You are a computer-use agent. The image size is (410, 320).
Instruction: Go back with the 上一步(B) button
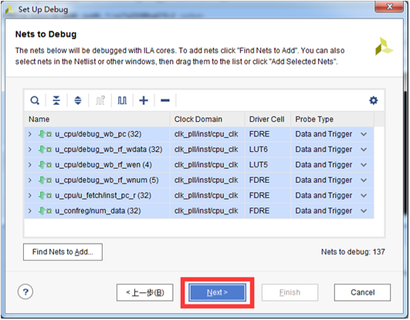click(x=145, y=292)
